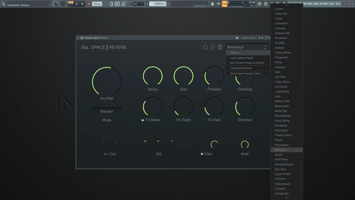The width and height of the screenshot is (355, 200).
Task: Switch to PAT mode
Action: (71, 2)
